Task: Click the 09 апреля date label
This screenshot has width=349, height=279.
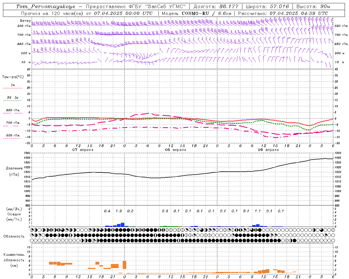Action: coord(268,150)
